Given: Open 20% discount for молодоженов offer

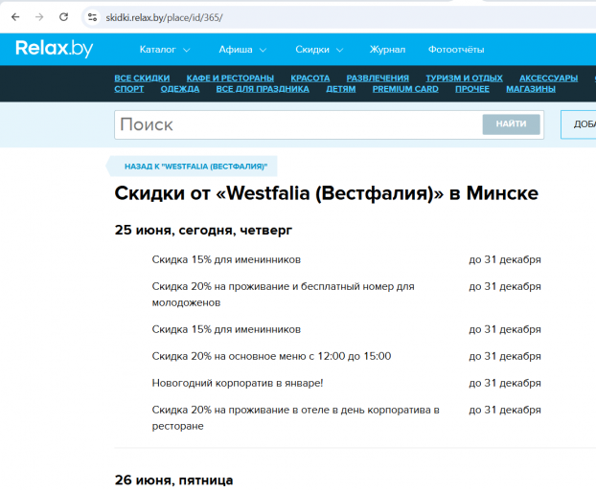Looking at the screenshot, I should (284, 295).
